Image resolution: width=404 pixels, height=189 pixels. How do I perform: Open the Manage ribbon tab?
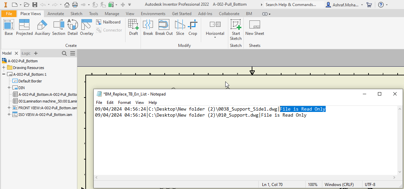[x=112, y=14]
